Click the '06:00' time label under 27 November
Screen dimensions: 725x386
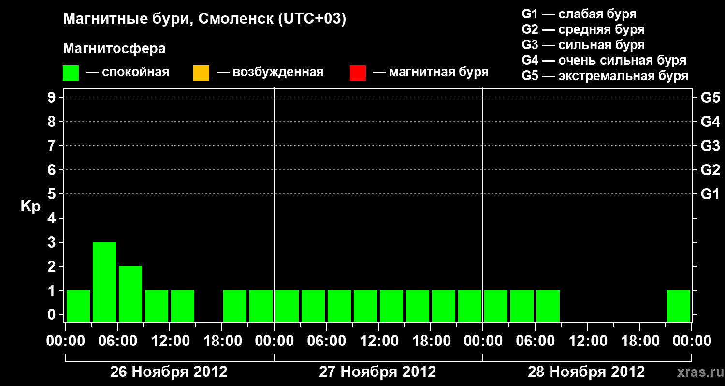(x=326, y=341)
